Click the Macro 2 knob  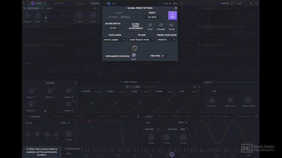(50, 91)
